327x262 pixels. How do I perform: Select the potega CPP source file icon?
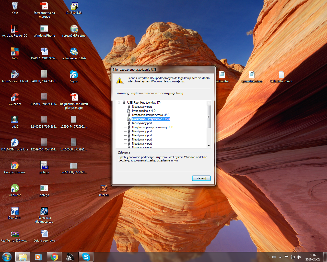44,166
